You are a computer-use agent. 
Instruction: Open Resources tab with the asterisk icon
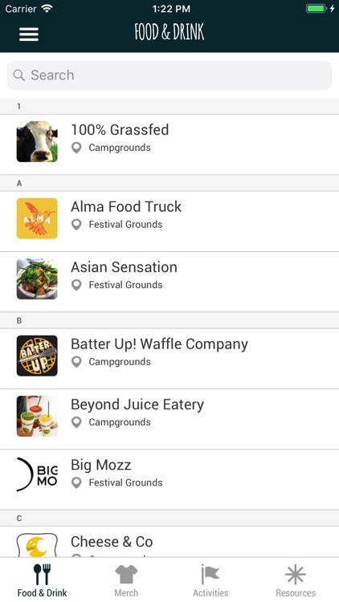[295, 580]
